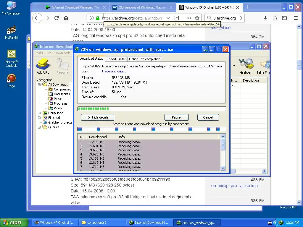Cancel the current download
303x227 pixels.
[x=208, y=117]
